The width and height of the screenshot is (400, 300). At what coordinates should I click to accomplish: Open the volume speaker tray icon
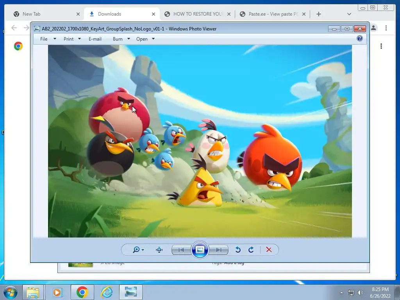point(361,293)
